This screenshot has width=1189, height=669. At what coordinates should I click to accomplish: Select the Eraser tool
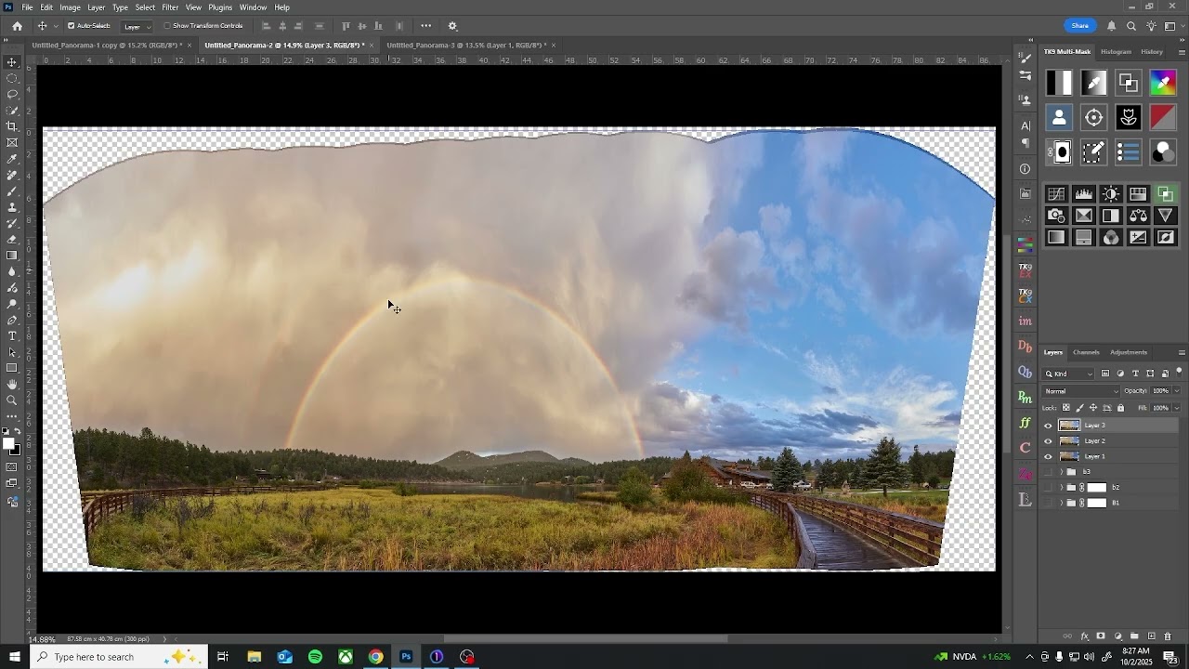(x=12, y=239)
